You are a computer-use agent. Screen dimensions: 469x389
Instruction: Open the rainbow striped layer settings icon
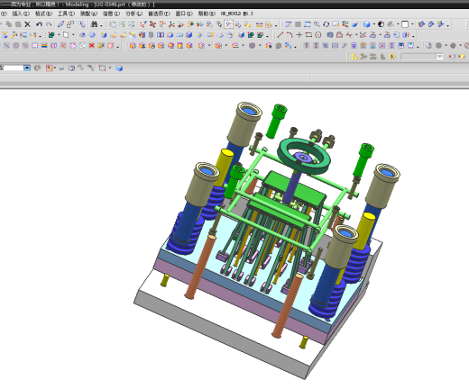click(x=44, y=46)
